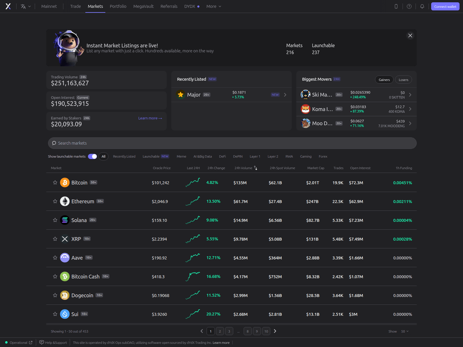Open the DYDX menu item
Screen dimensions: 463x347
click(x=192, y=6)
